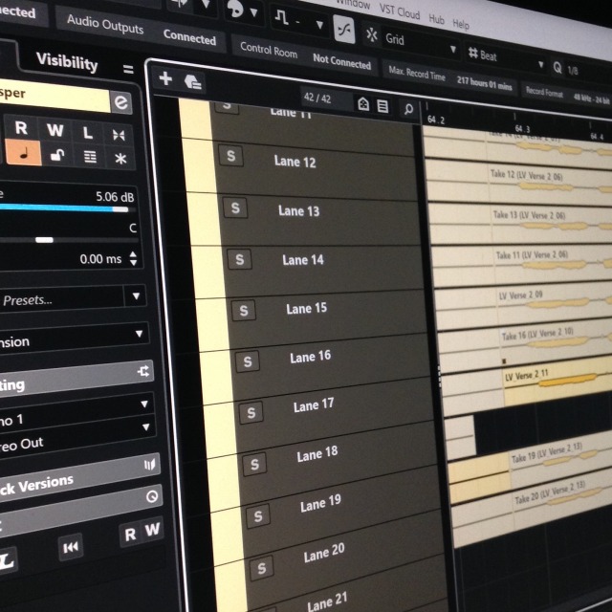Toggle Solo on Lane 16
Screen dimensions: 612x612
point(247,361)
